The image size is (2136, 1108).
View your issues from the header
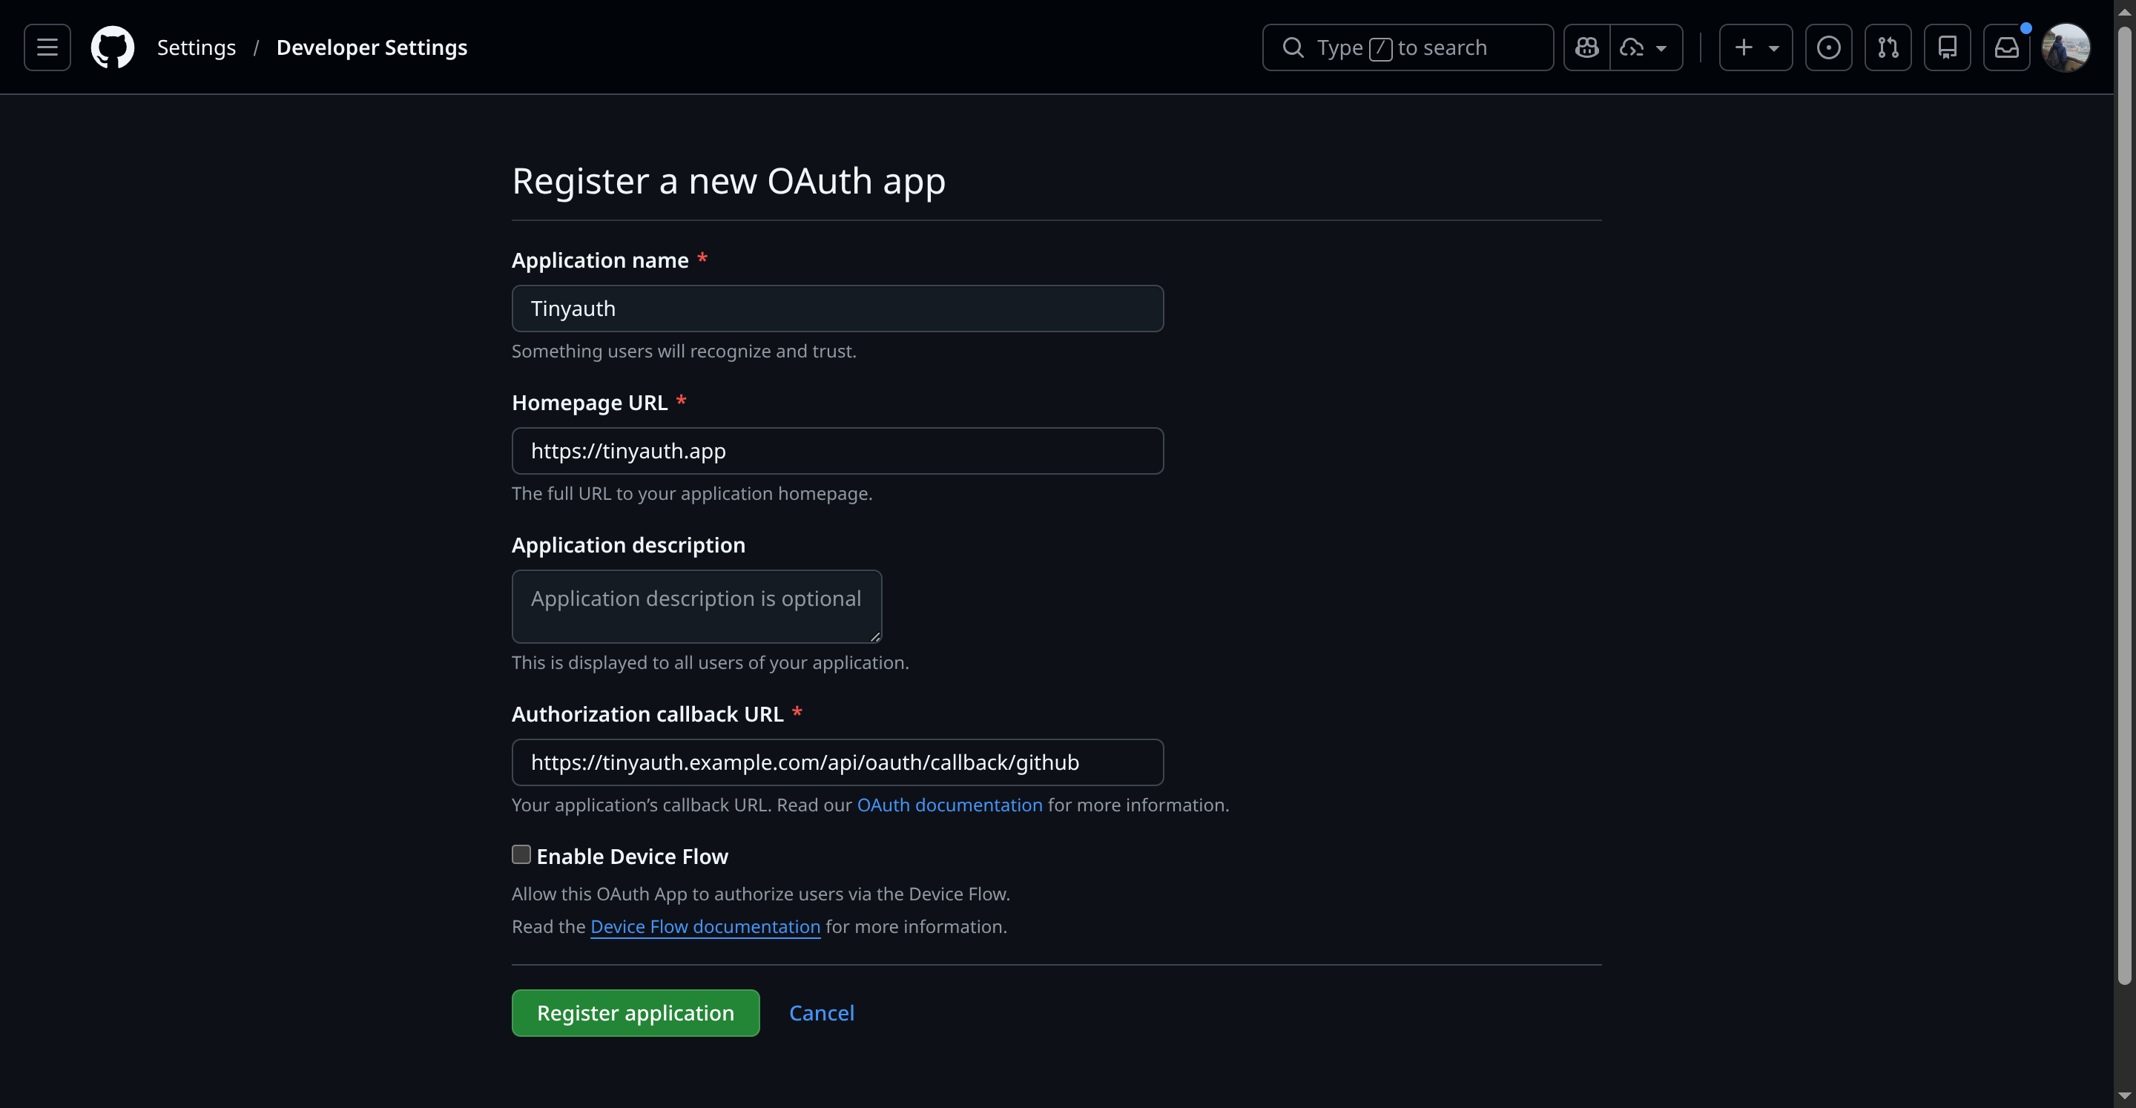tap(1829, 47)
